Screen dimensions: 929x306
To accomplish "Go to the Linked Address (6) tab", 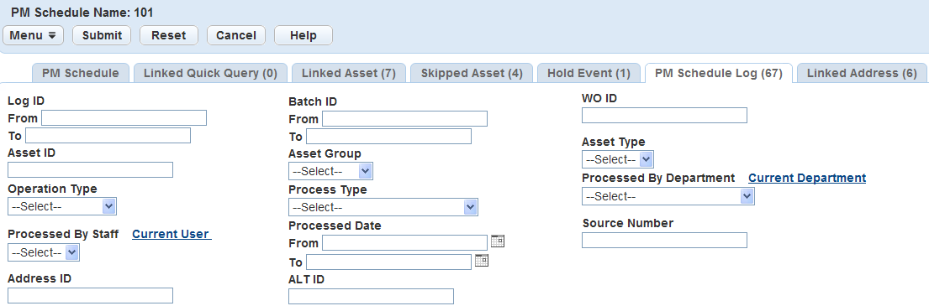I will (862, 73).
